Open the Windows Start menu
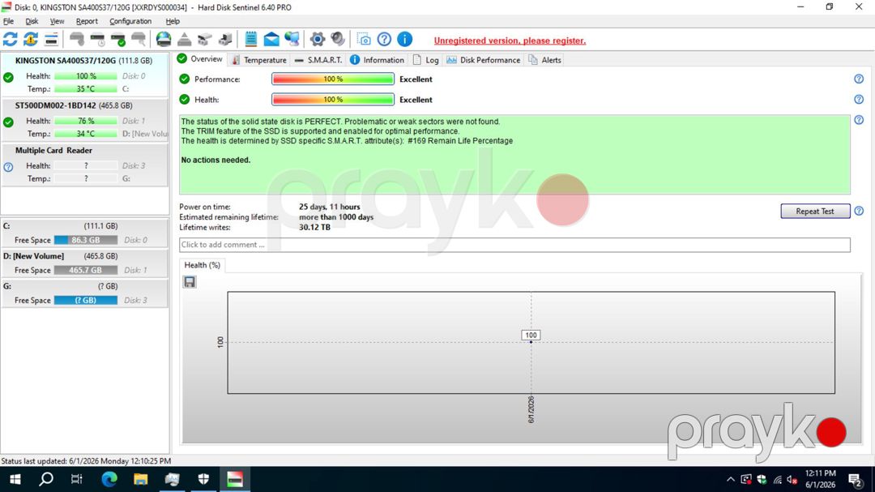875x492 pixels. click(x=15, y=479)
